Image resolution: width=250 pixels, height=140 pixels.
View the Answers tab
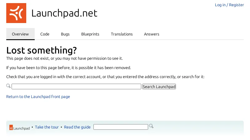click(152, 34)
